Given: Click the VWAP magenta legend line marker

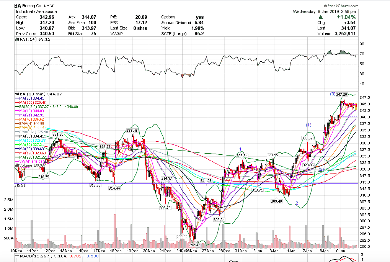Looking at the screenshot, I should pyautogui.click(x=16, y=161).
